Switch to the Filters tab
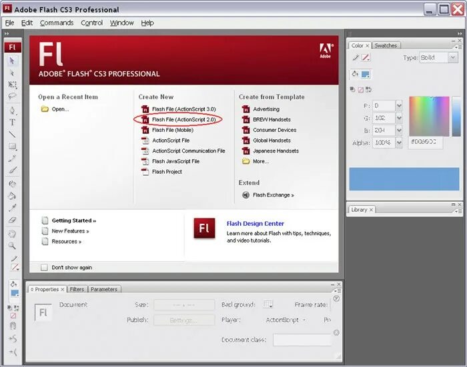This screenshot has height=367, width=467. pos(77,289)
